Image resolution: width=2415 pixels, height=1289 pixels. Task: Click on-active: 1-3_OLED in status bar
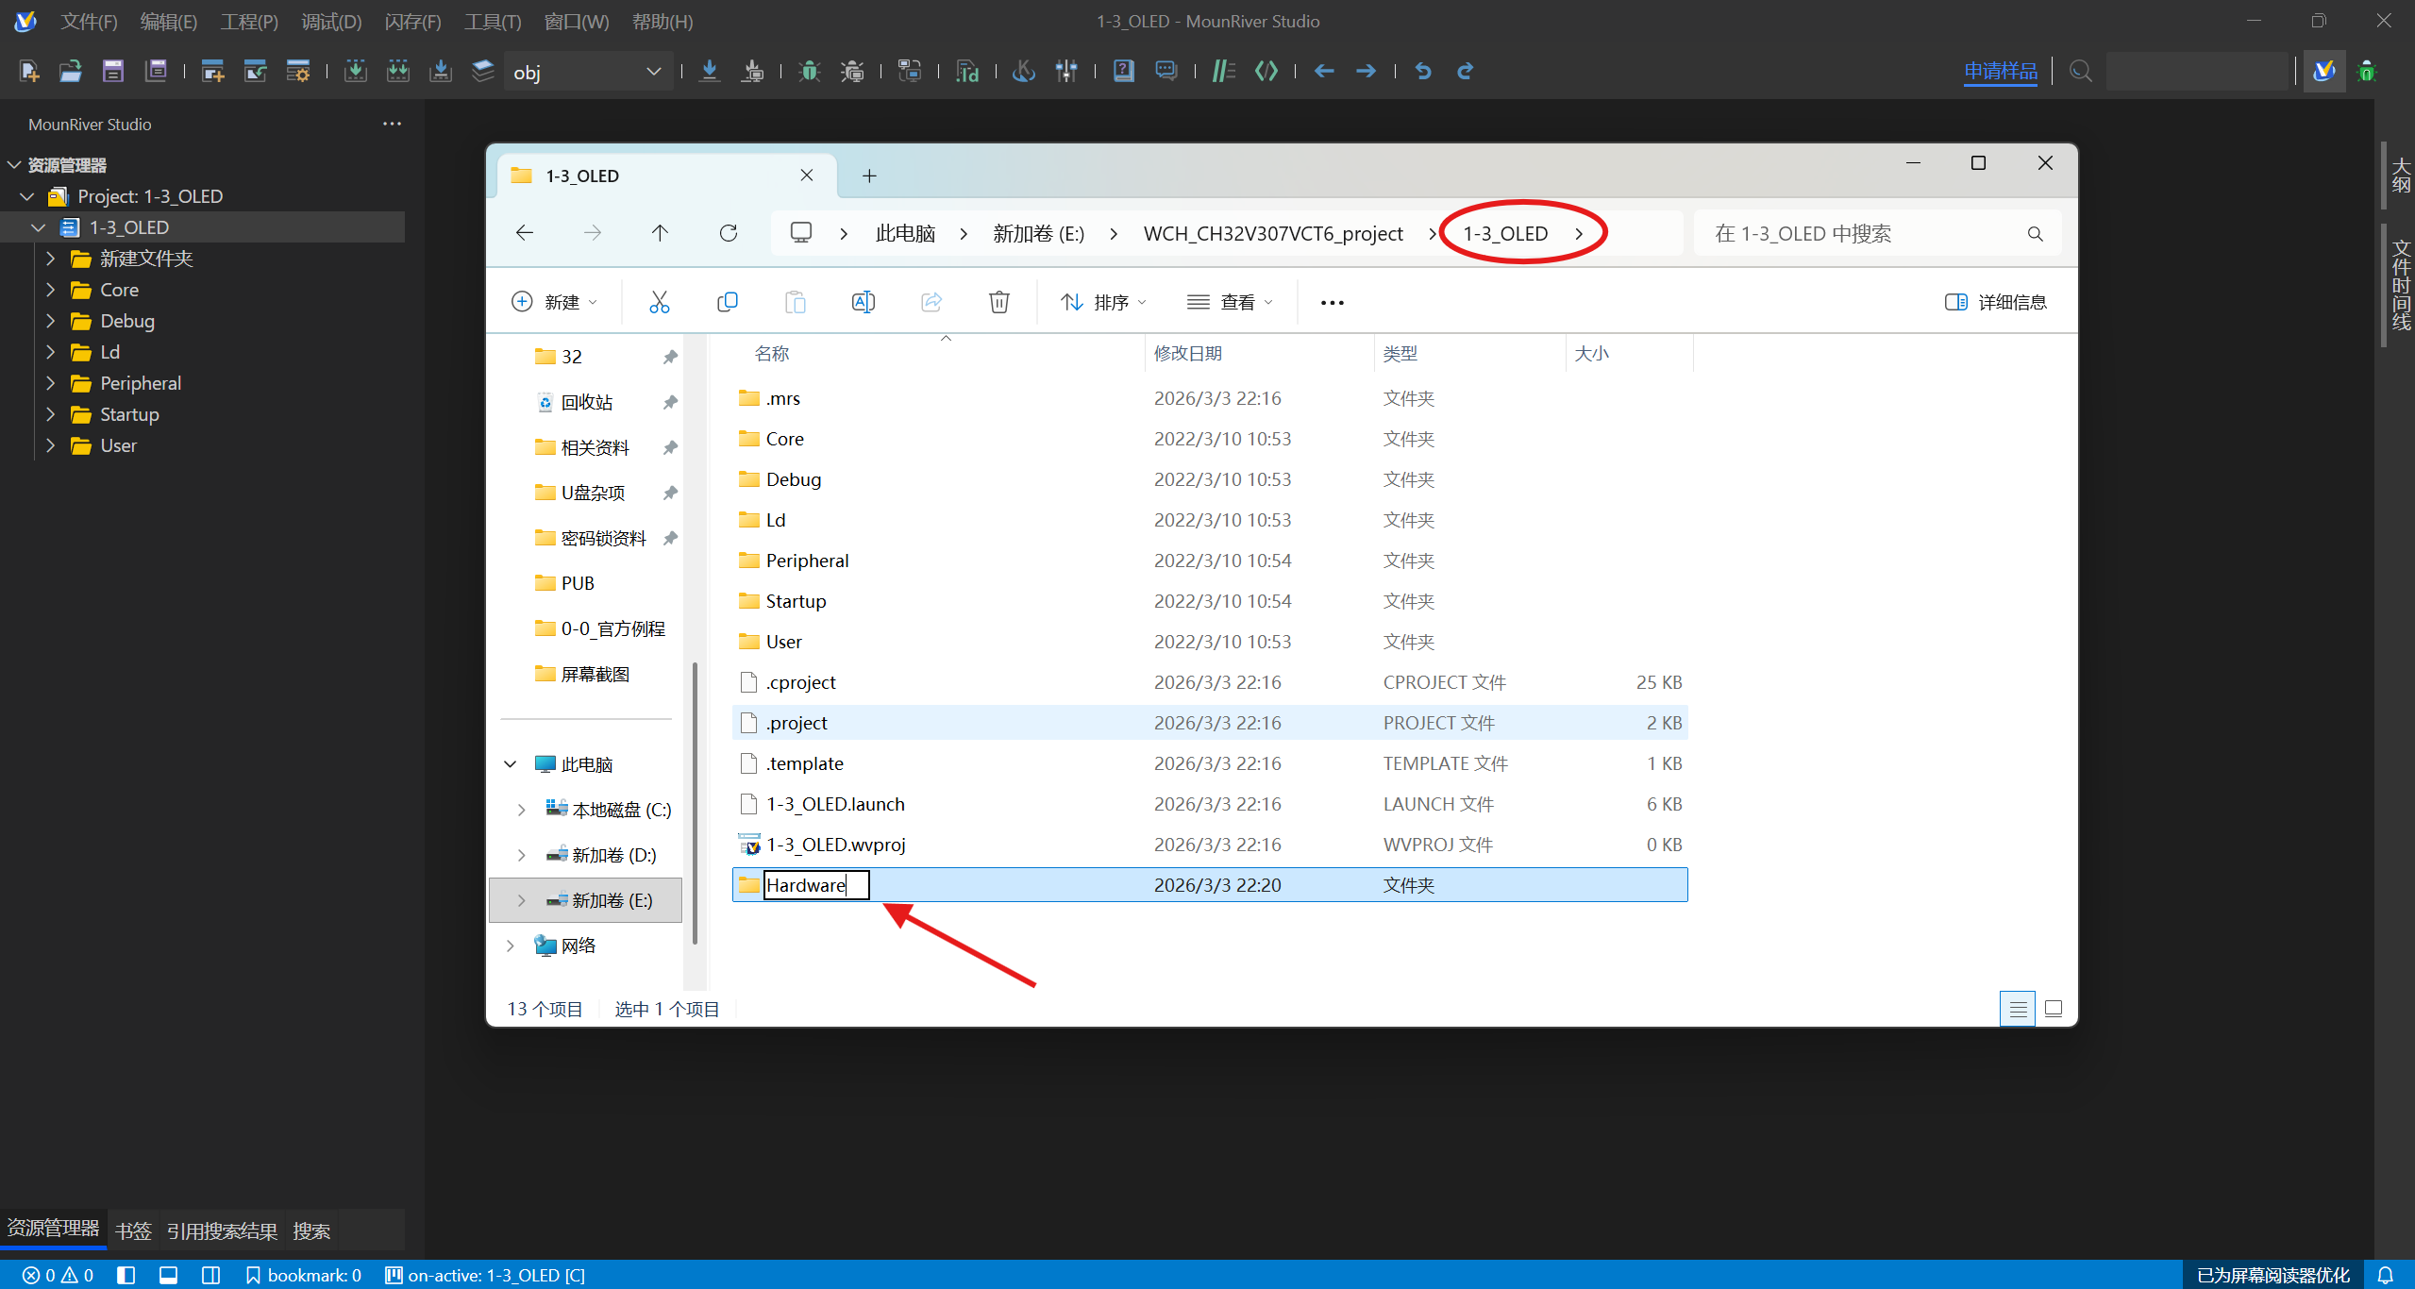click(486, 1275)
